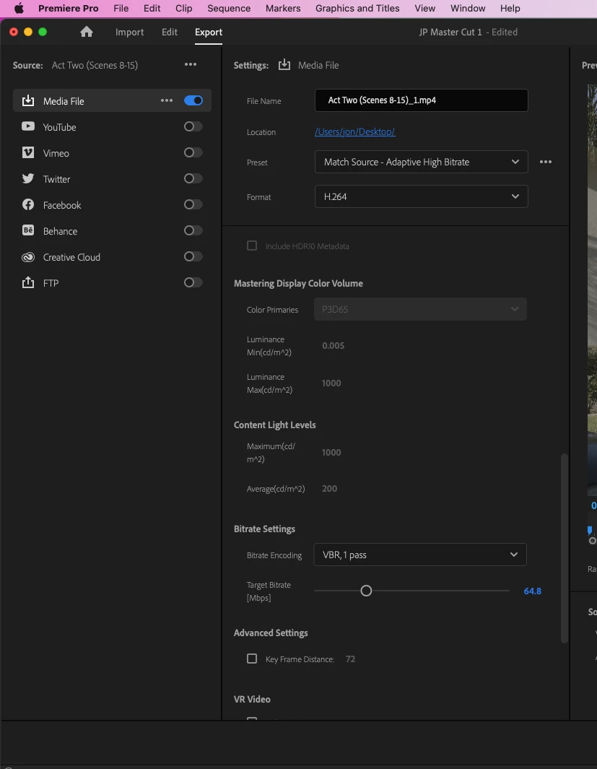Viewport: 597px width, 769px height.
Task: Click the Advanced Settings section heading
Action: tap(271, 633)
